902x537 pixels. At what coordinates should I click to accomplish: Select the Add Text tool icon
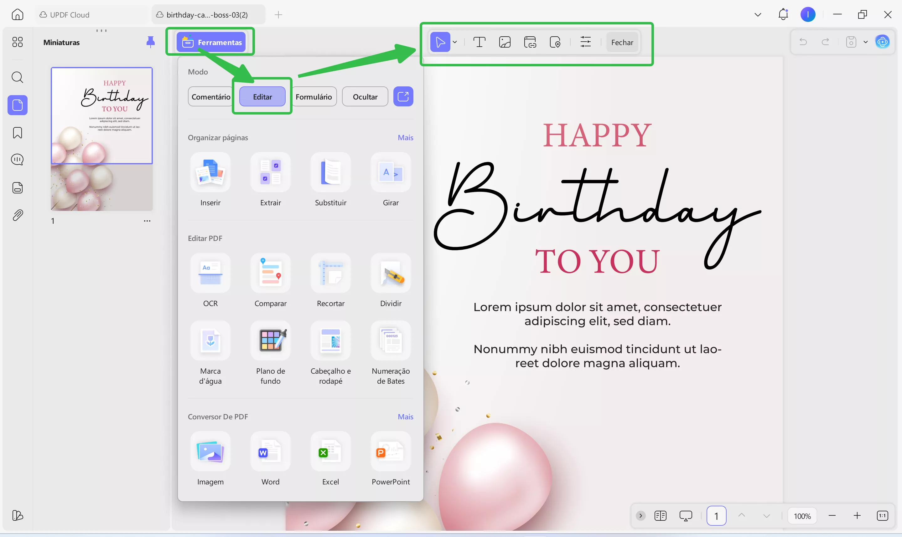(x=479, y=42)
